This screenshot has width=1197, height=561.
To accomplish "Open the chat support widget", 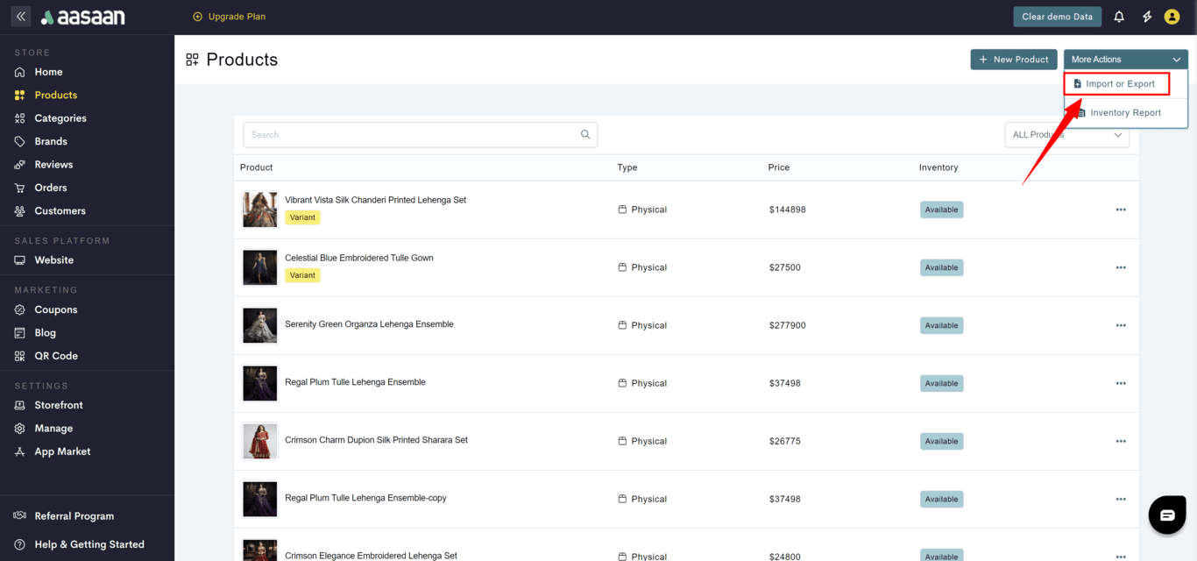I will tap(1166, 515).
